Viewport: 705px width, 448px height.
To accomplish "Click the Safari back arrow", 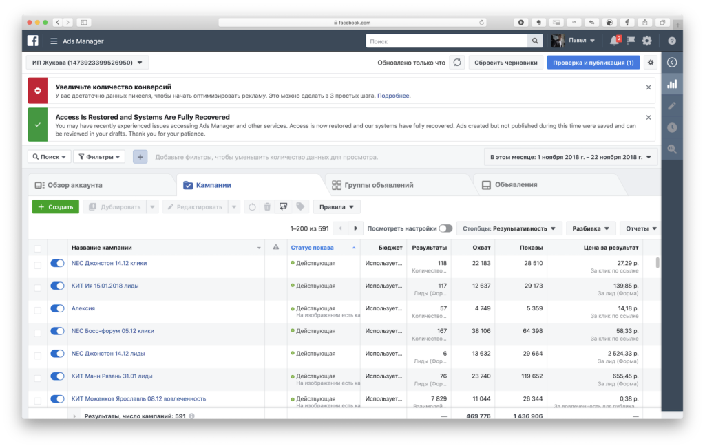I will [x=58, y=22].
